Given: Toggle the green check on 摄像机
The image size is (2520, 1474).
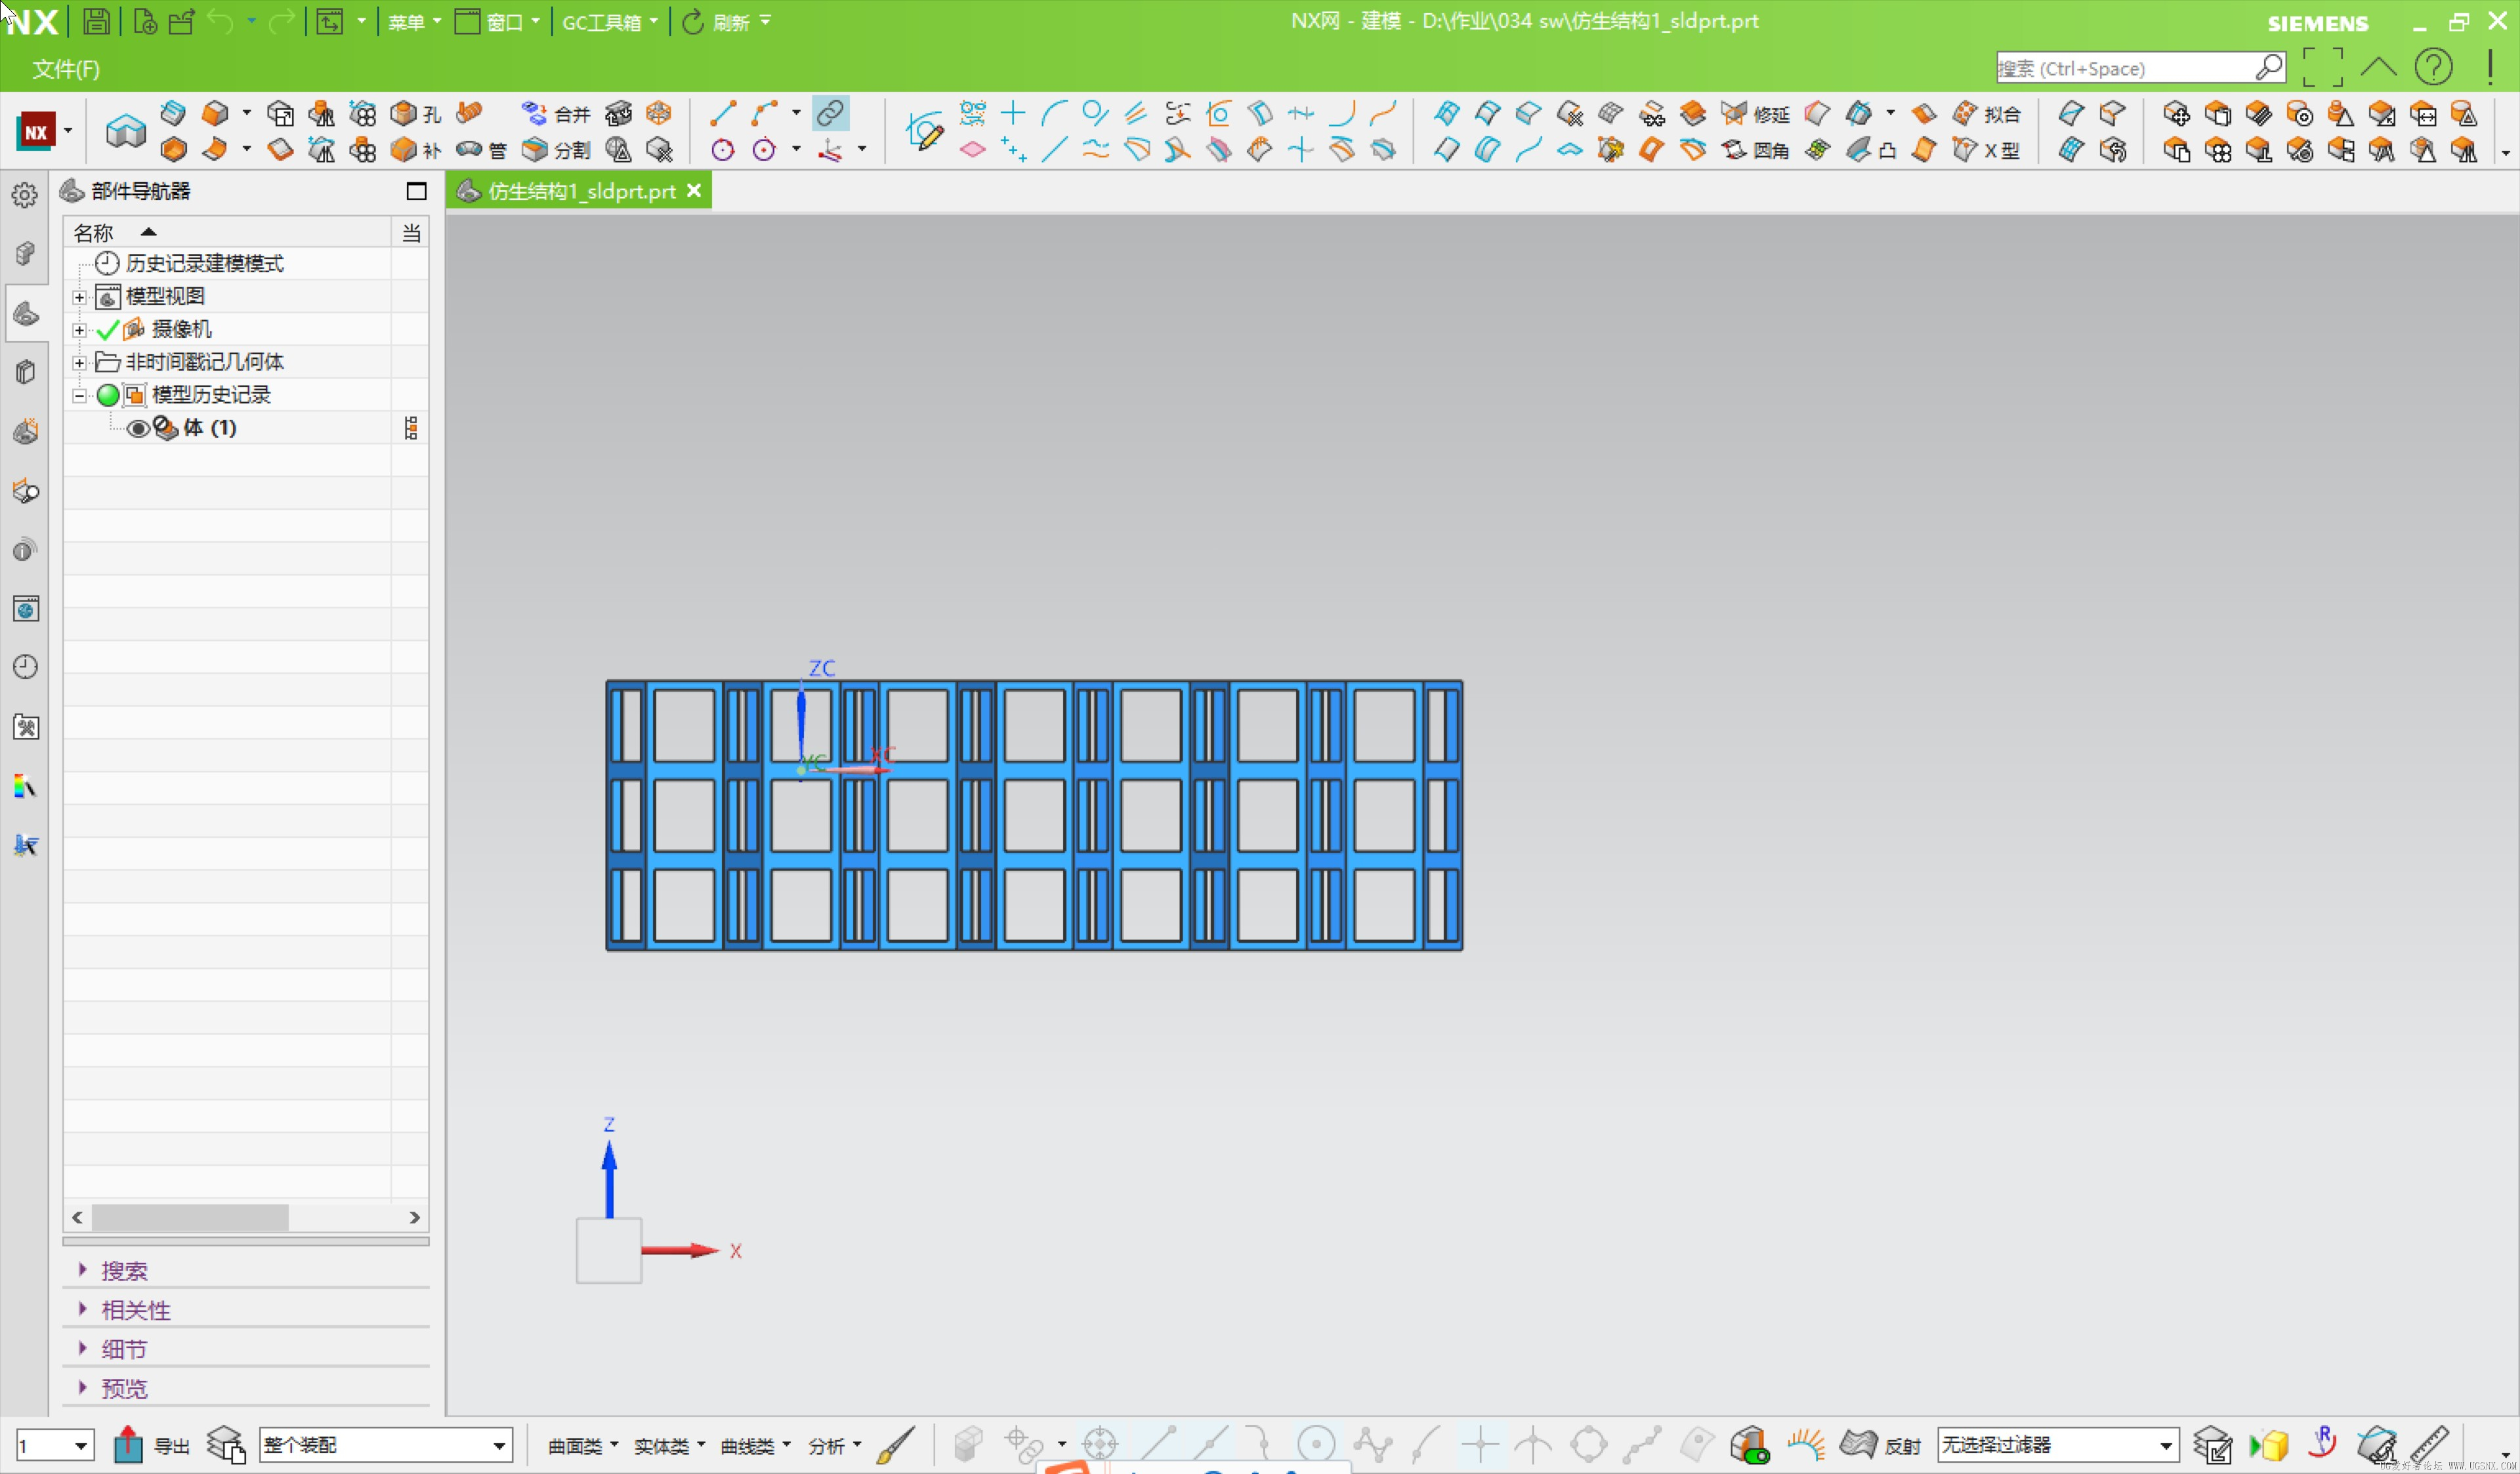Looking at the screenshot, I should (x=107, y=329).
